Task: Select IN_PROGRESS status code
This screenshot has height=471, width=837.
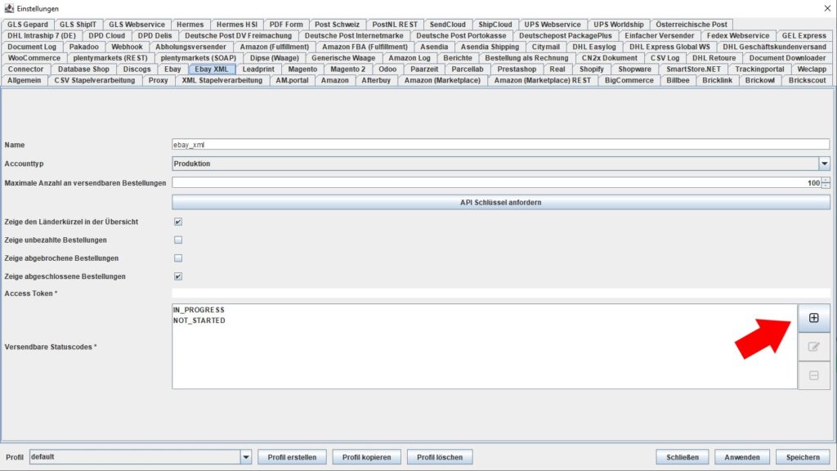Action: pyautogui.click(x=199, y=310)
